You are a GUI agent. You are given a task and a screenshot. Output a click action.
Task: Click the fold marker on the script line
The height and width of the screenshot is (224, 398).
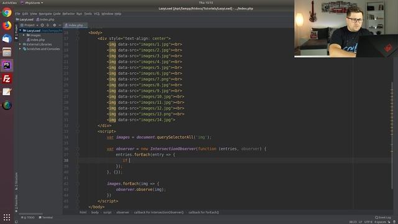pyautogui.click(x=78, y=131)
